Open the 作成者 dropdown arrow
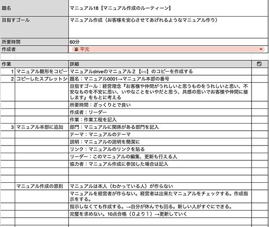Screen dimensions: 269x227 261,49
